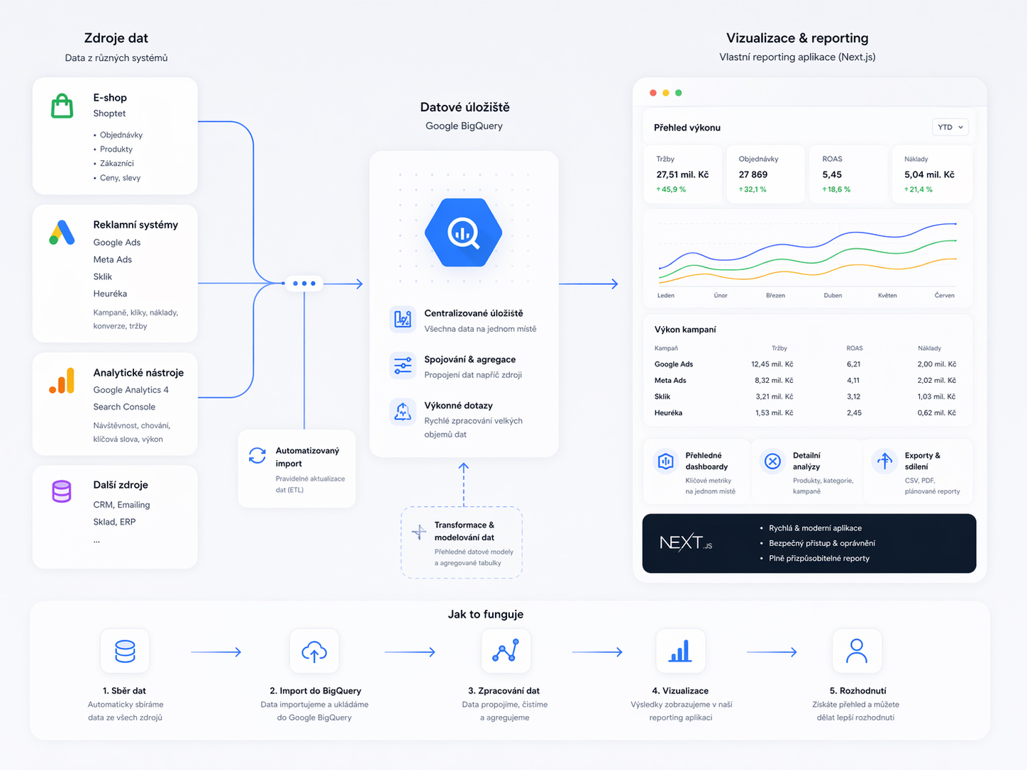
Task: Click "Meta Ads" in the Reklamní systémy card
Action: point(113,260)
